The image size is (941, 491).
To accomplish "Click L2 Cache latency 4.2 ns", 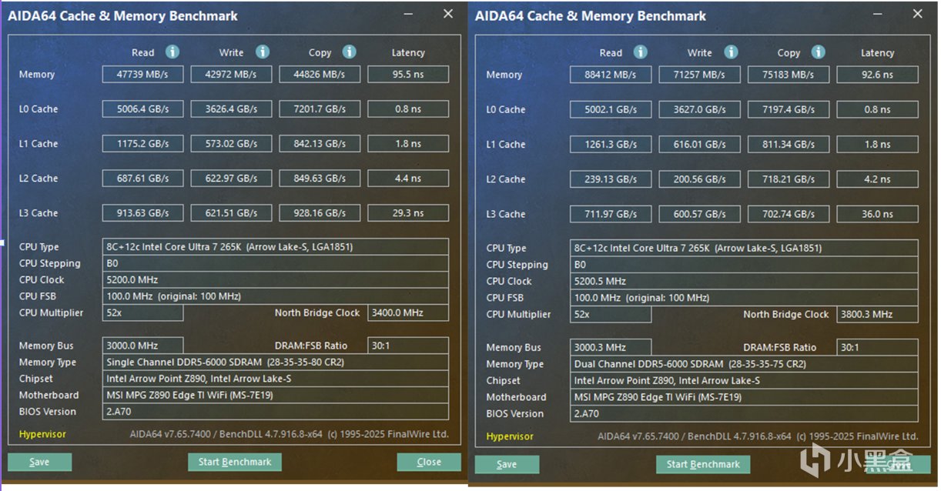I will 877,179.
